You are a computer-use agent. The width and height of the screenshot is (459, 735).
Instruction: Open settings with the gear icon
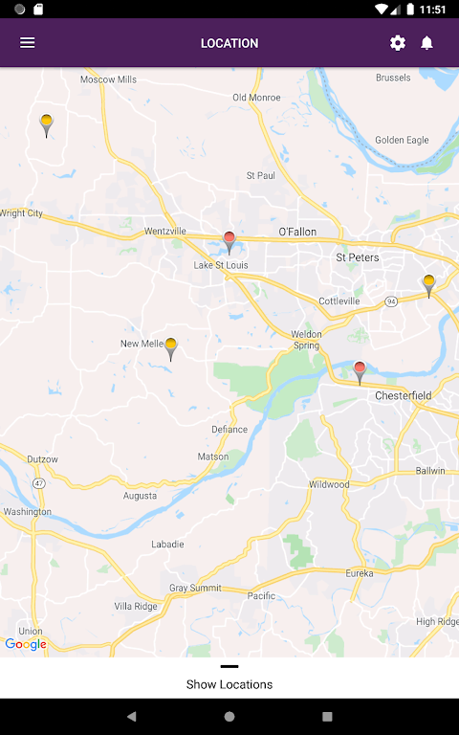coord(398,43)
